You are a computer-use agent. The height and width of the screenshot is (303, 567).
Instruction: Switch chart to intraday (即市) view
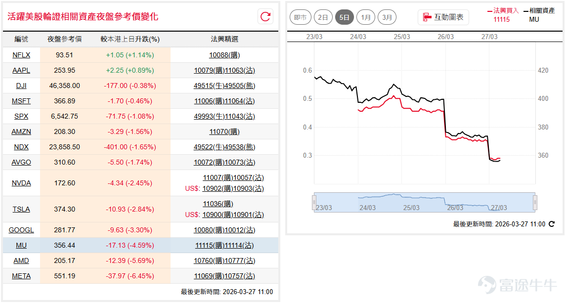pos(301,17)
